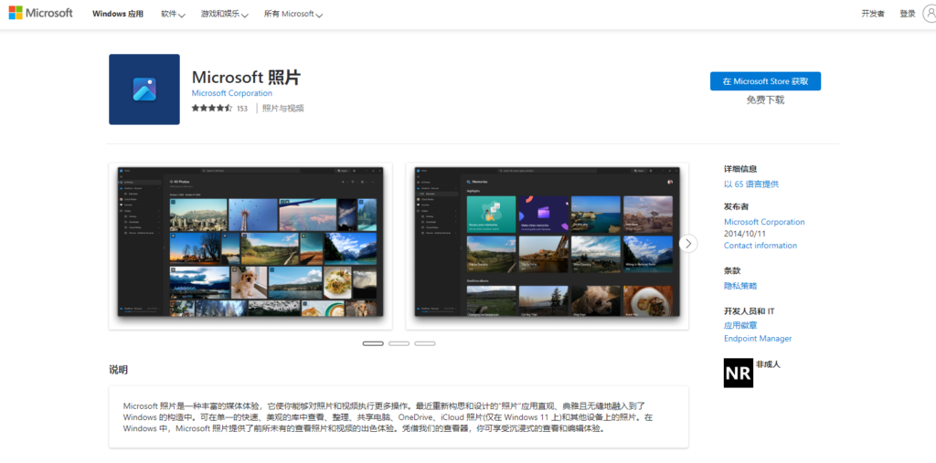Image resolution: width=936 pixels, height=463 pixels.
Task: Click the 153 ratings count
Action: pyautogui.click(x=241, y=109)
